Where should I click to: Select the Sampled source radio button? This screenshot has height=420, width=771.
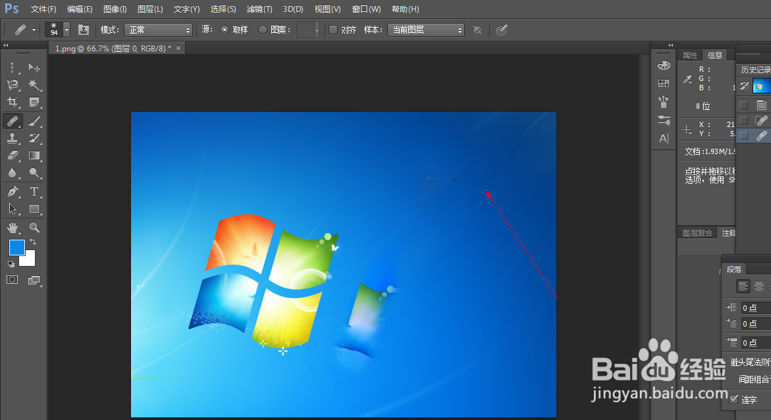225,30
